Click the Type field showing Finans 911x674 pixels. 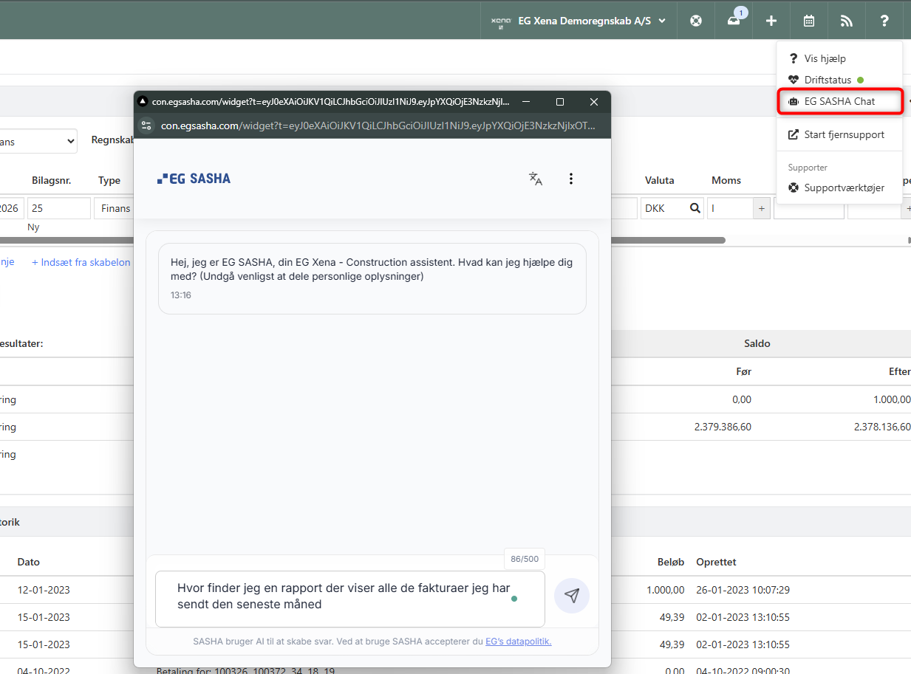[112, 208]
